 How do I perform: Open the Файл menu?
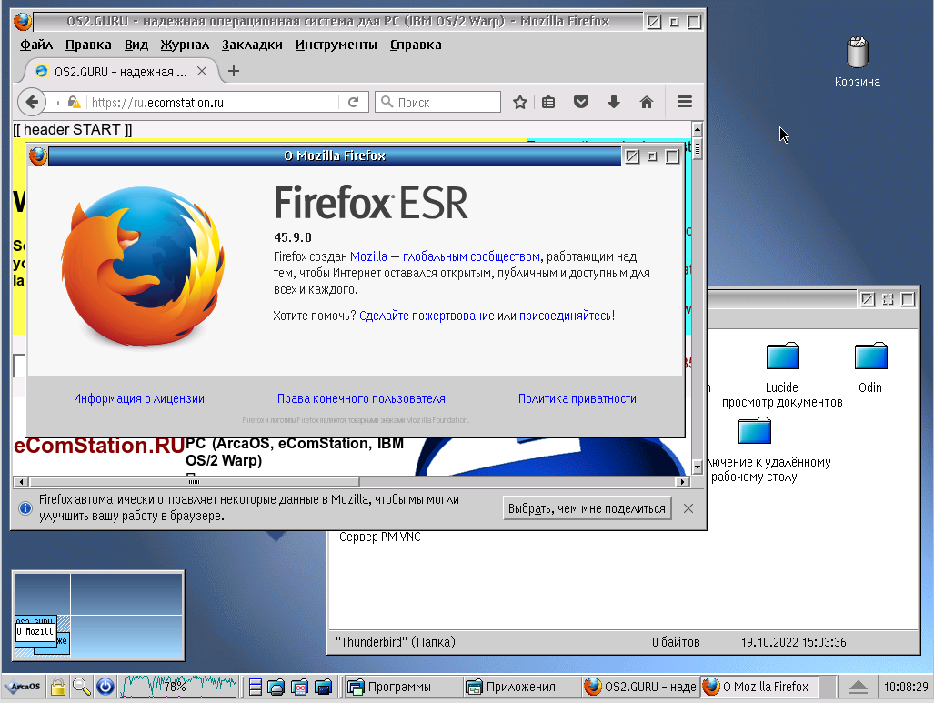click(x=36, y=45)
